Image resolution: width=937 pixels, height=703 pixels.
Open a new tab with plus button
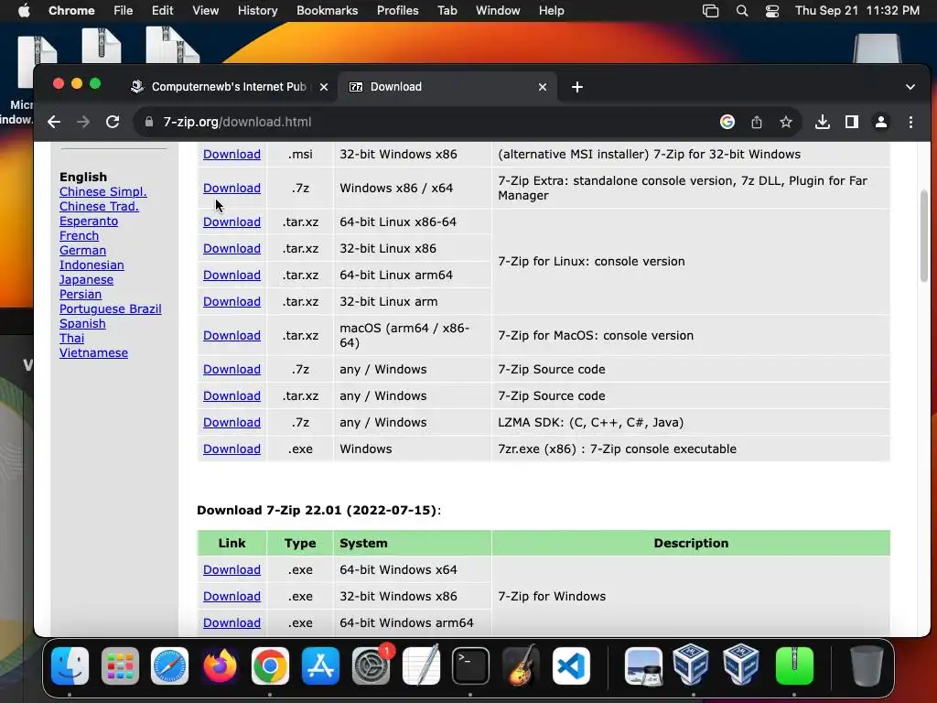pos(576,87)
